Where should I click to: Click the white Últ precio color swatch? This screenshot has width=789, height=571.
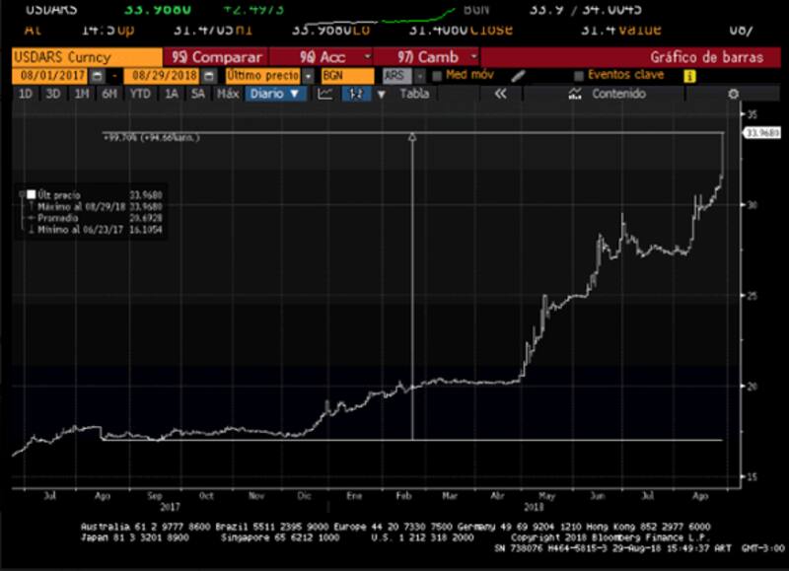[x=31, y=195]
